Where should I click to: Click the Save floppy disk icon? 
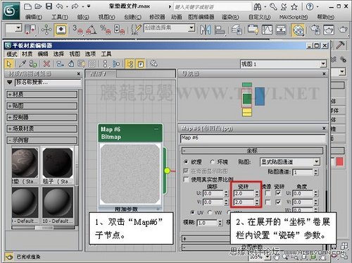click(x=49, y=6)
